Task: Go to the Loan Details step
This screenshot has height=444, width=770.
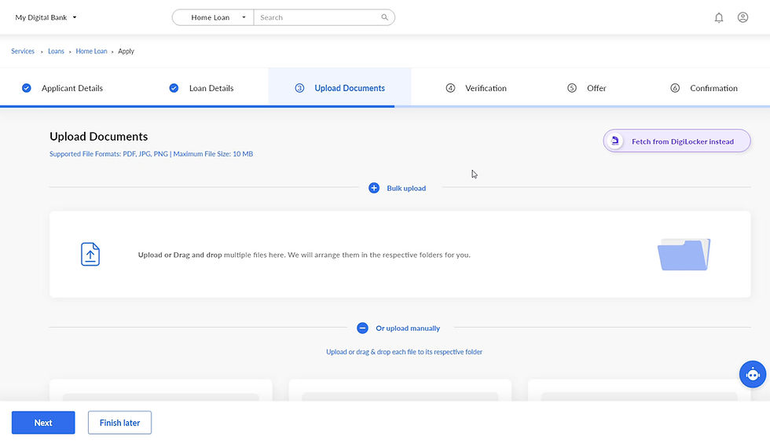Action: coord(211,88)
